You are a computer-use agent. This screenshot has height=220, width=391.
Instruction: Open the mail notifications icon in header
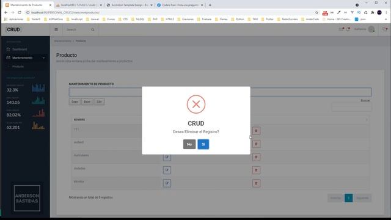click(341, 29)
